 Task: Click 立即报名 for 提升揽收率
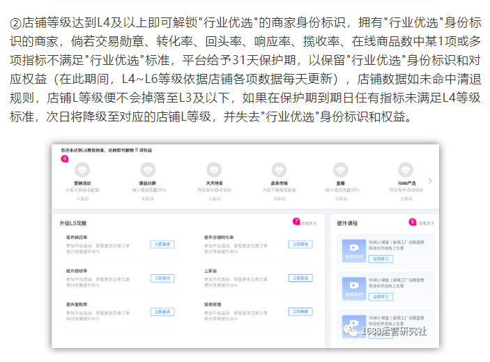[x=162, y=278]
